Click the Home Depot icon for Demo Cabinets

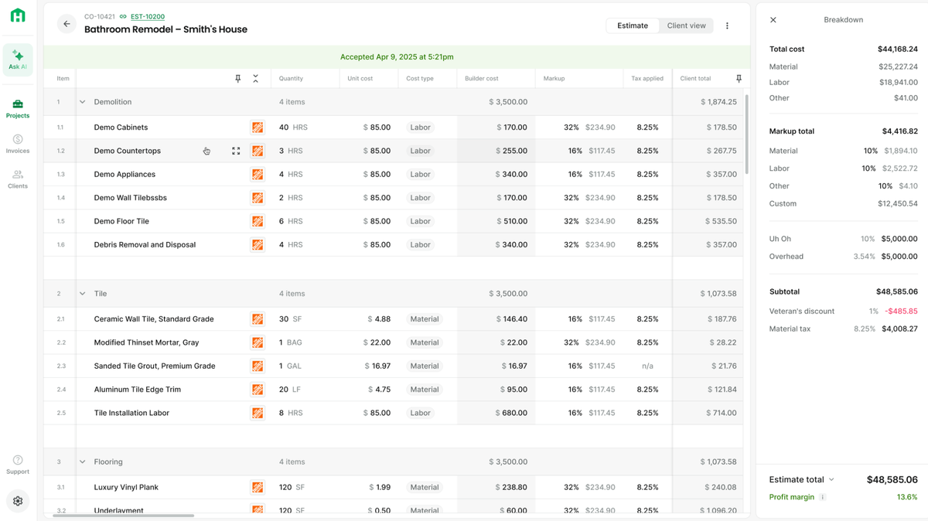coord(258,128)
